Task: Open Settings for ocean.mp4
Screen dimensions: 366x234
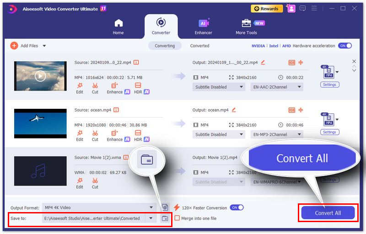Action: [329, 132]
